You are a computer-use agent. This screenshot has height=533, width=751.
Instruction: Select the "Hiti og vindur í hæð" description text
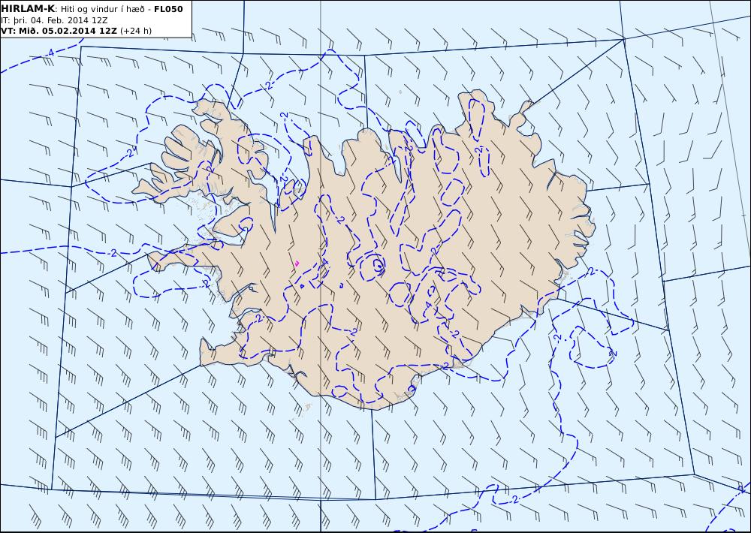click(104, 9)
